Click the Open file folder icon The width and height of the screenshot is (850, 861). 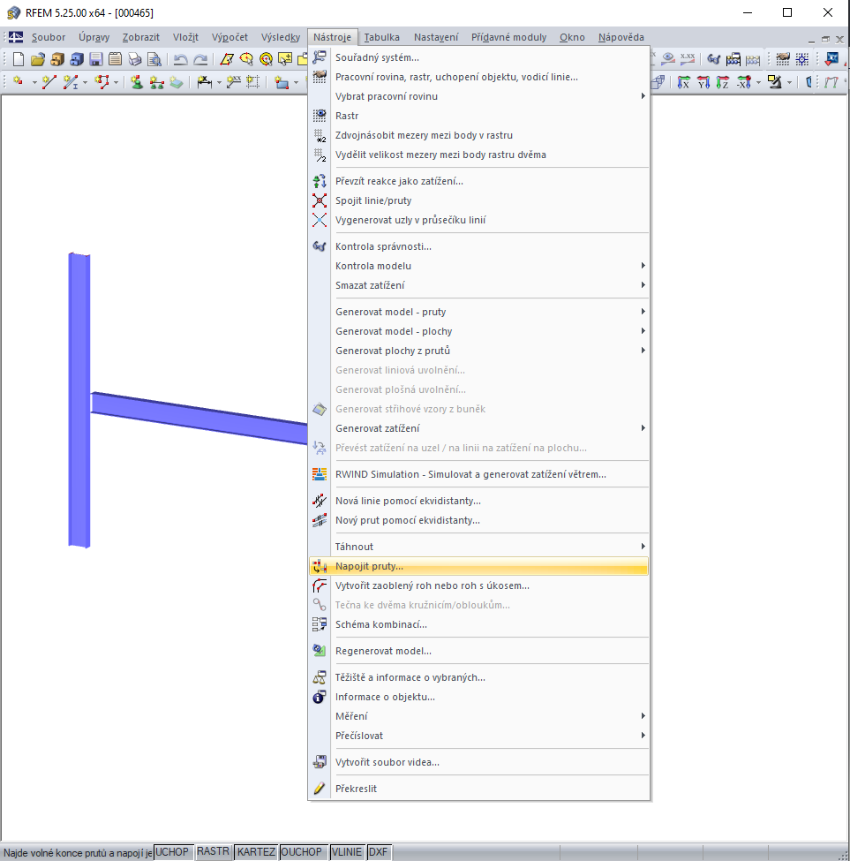[x=38, y=59]
